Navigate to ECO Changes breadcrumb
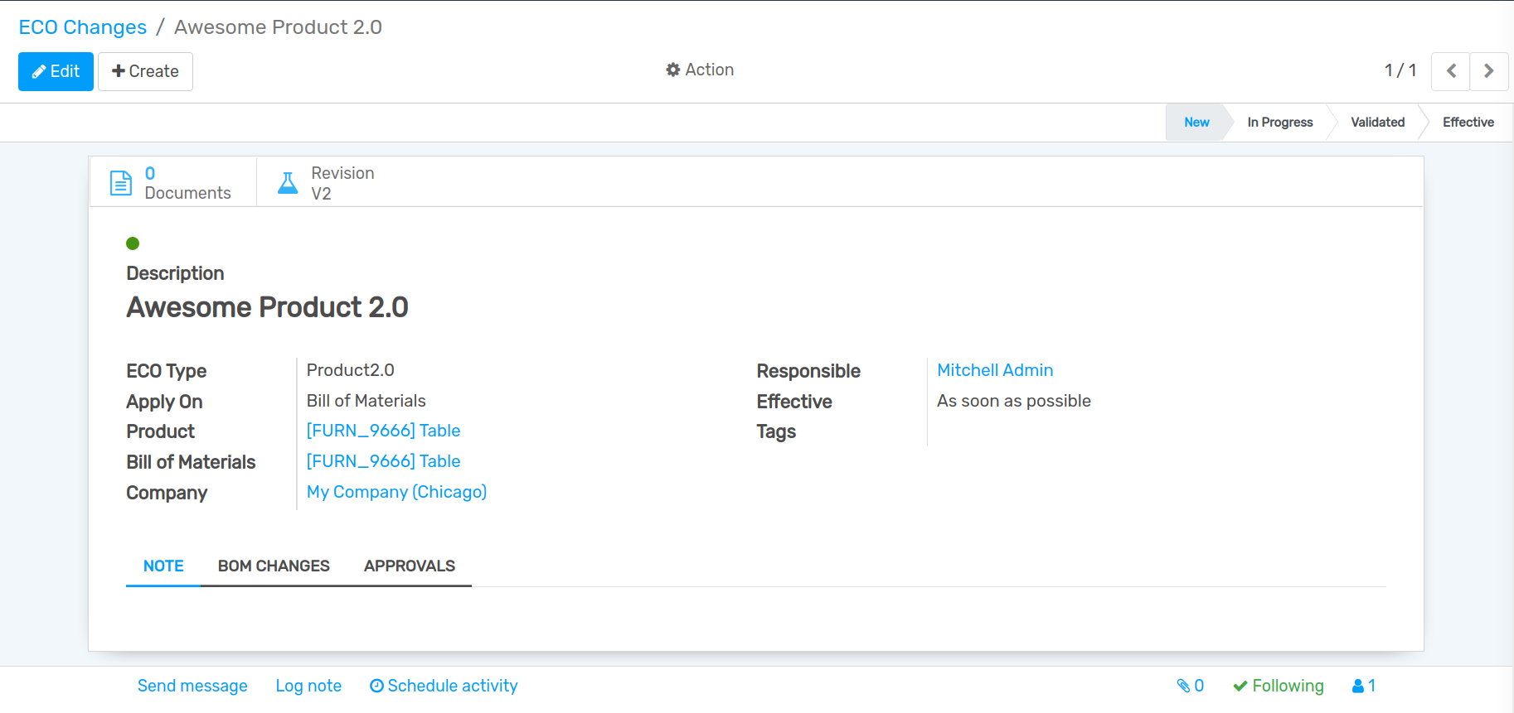Screen dimensions: 1514x713 83,27
